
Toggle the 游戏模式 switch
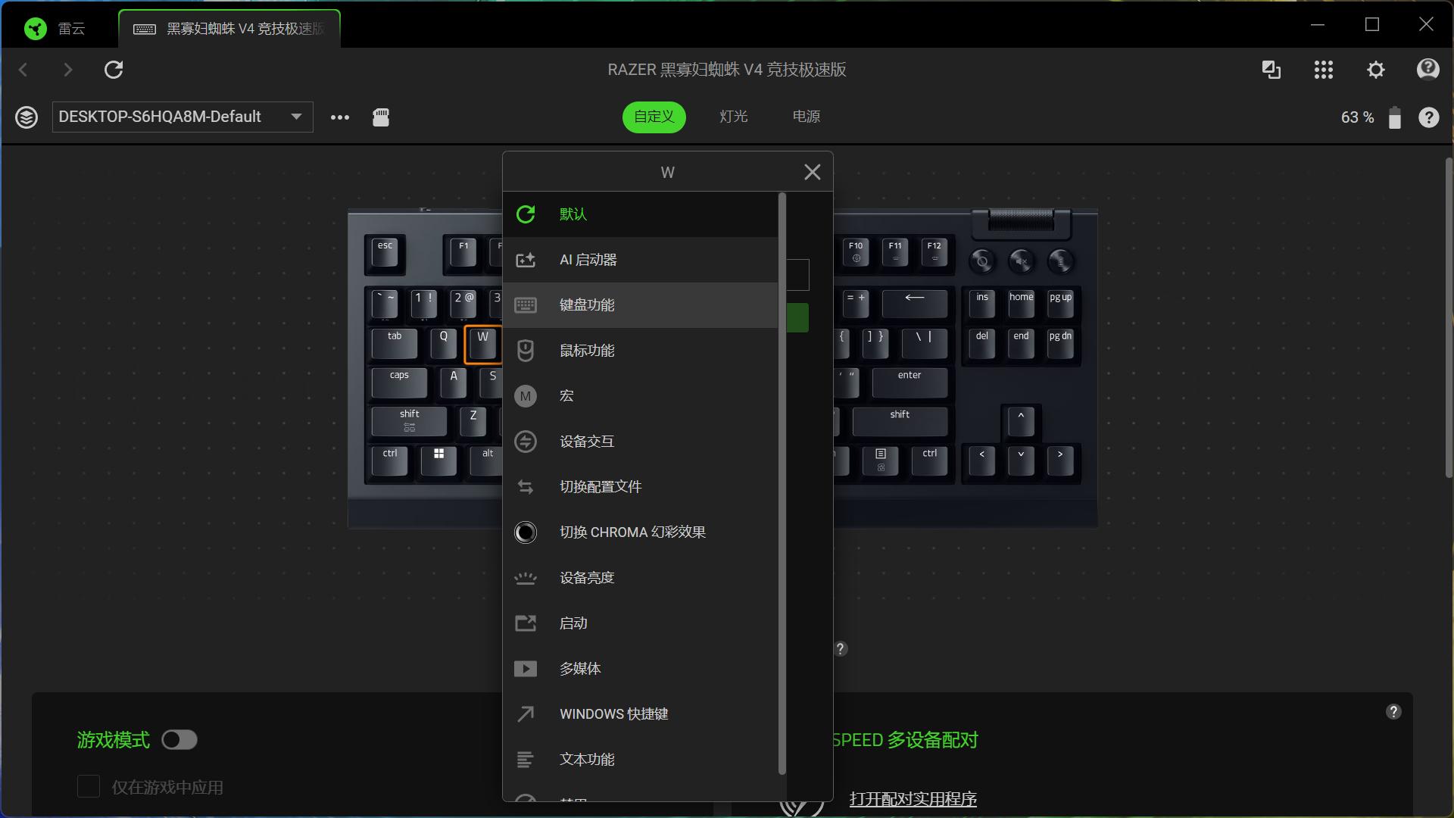pyautogui.click(x=179, y=740)
